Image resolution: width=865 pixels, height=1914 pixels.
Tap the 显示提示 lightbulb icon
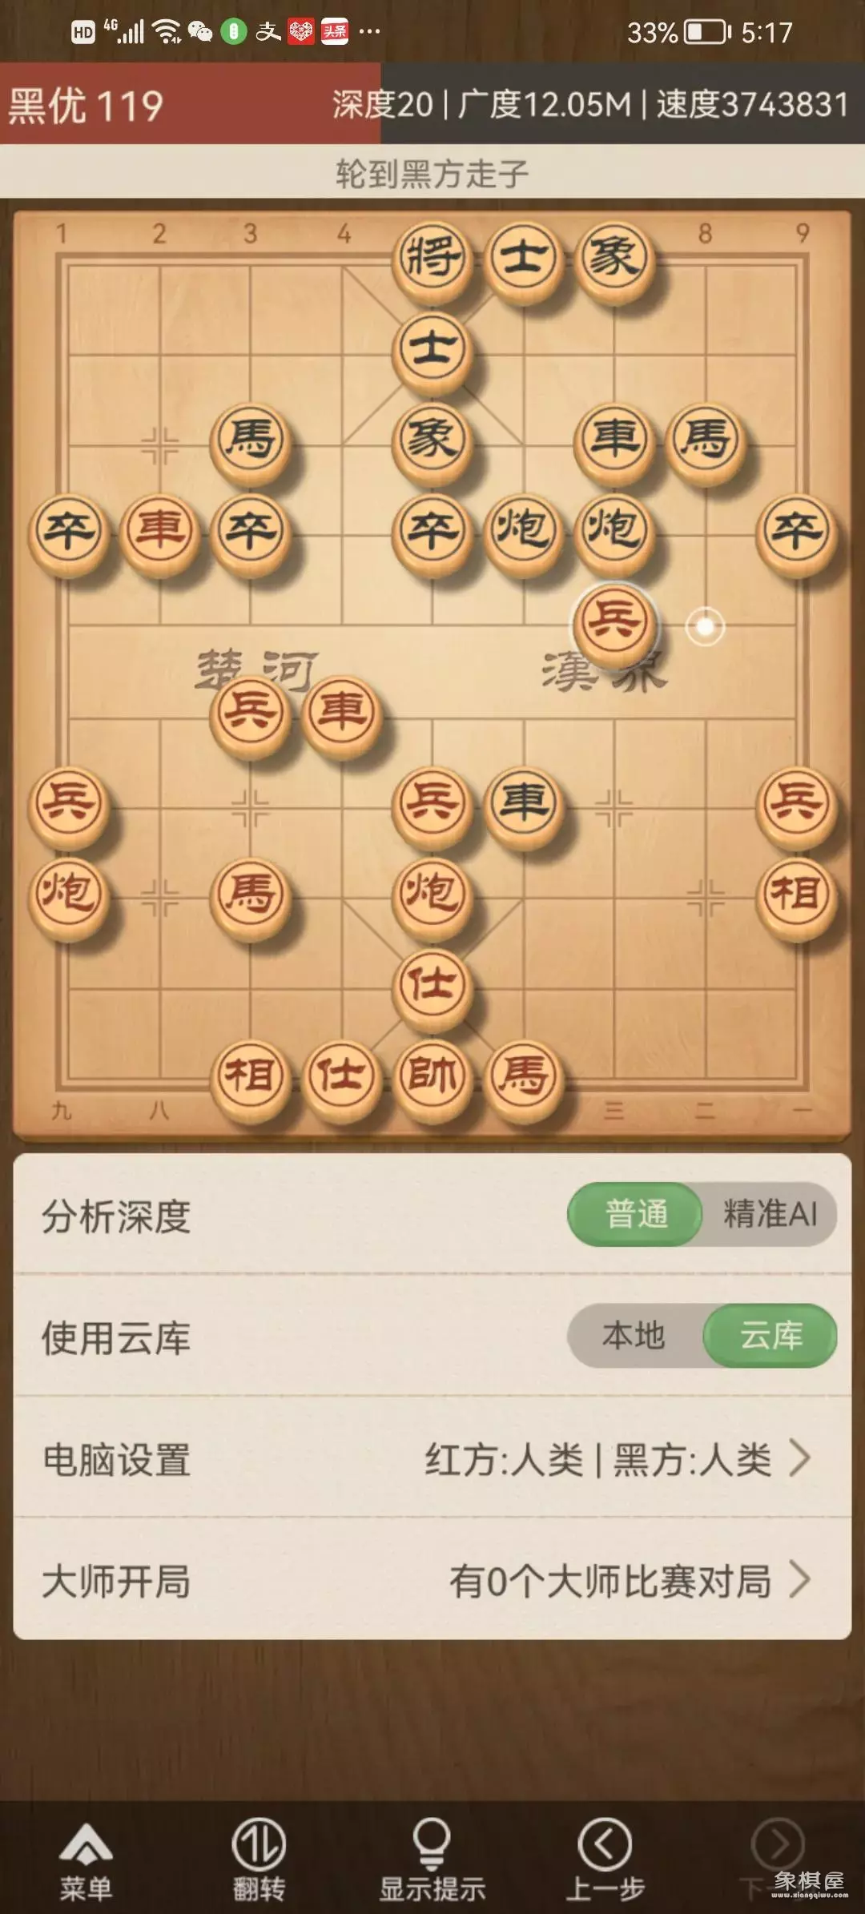[x=432, y=1844]
